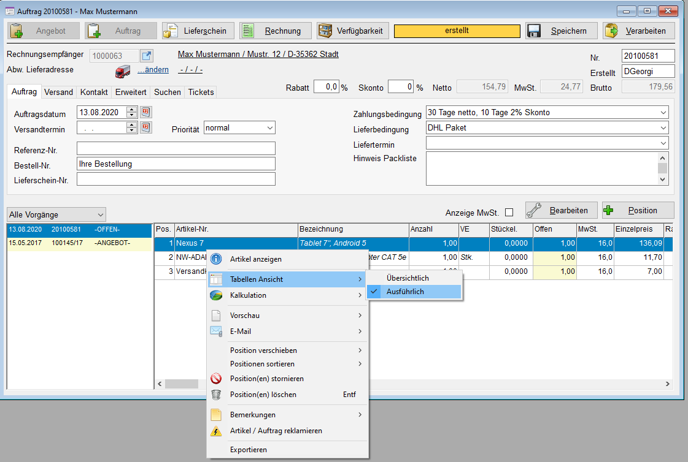Click the application icon in title bar

10,11
